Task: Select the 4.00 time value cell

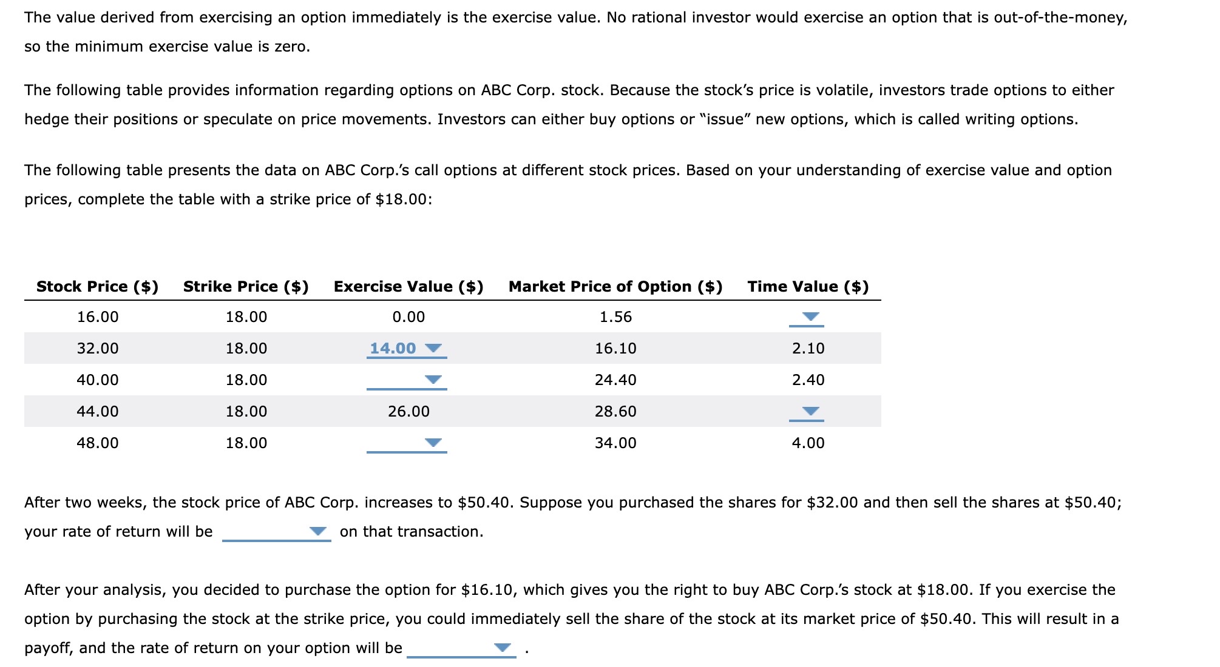Action: point(808,443)
